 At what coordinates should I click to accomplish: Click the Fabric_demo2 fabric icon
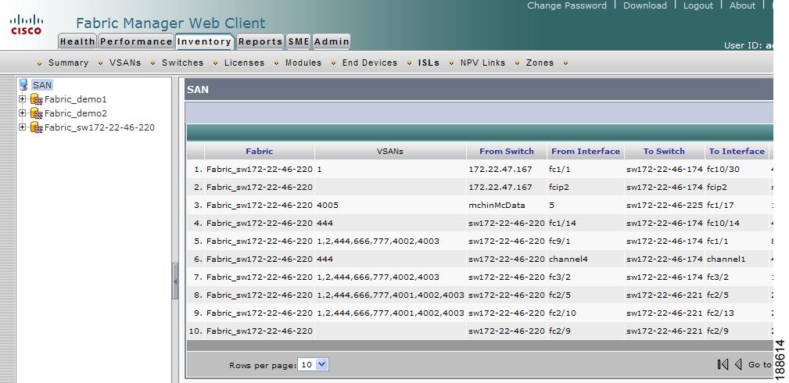[x=36, y=113]
